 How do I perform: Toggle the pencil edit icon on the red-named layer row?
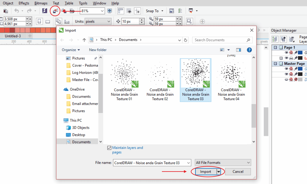click(x=295, y=58)
